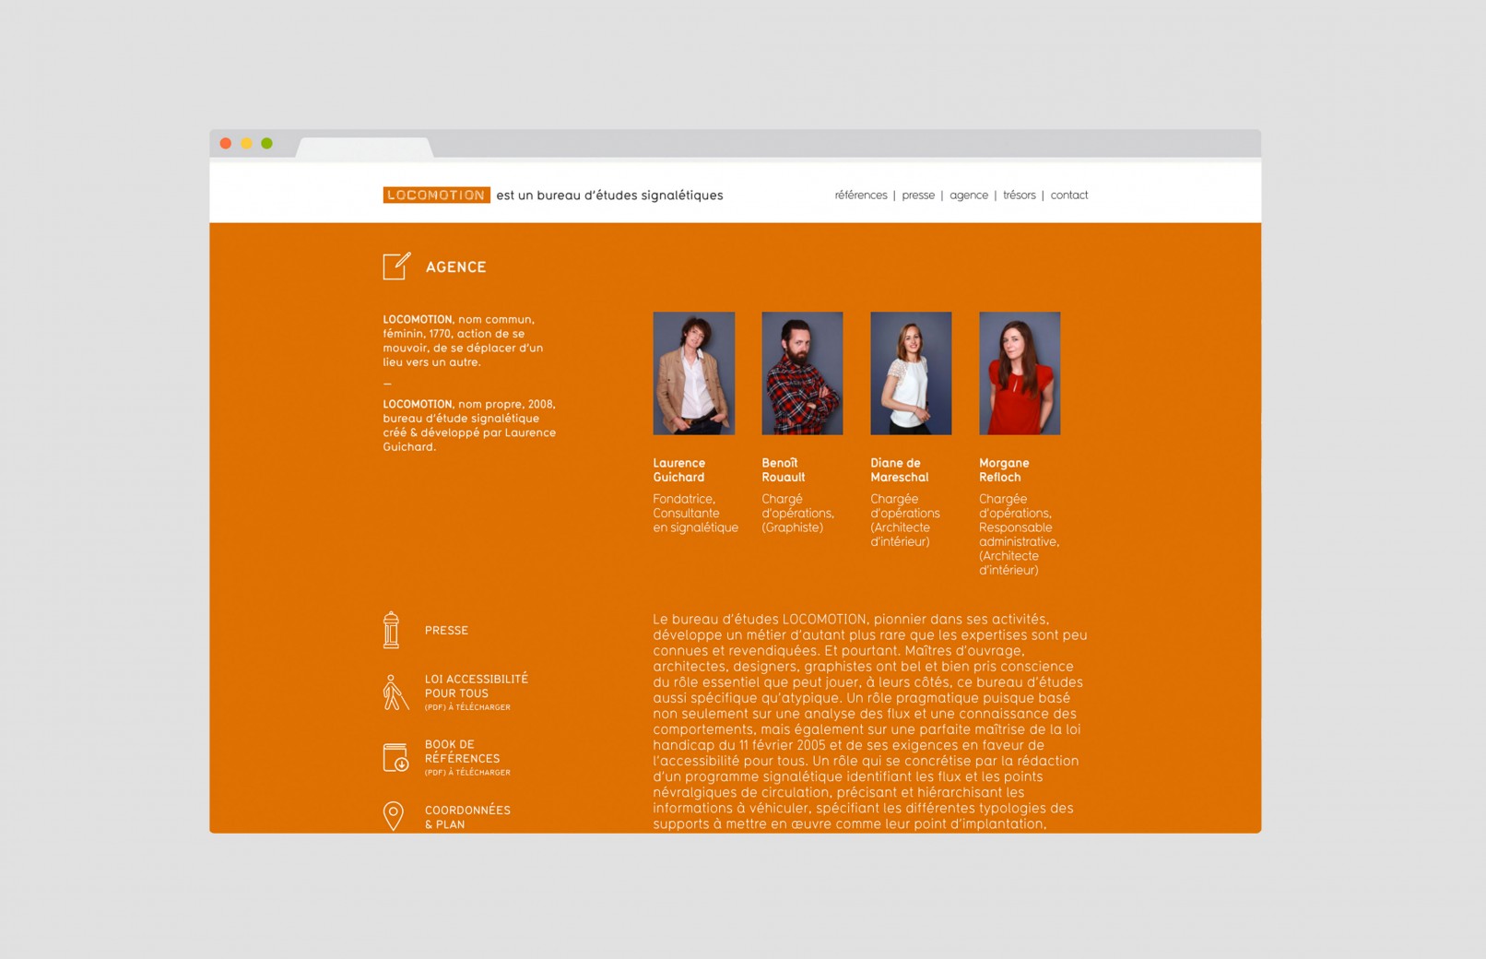Screen dimensions: 1486x959
Task: Click the browser tab above the page
Action: click(x=364, y=146)
